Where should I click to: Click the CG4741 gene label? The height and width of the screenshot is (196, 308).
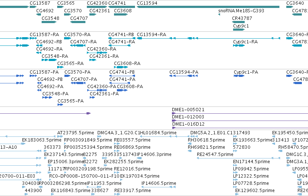pyautogui.click(x=117, y=3)
